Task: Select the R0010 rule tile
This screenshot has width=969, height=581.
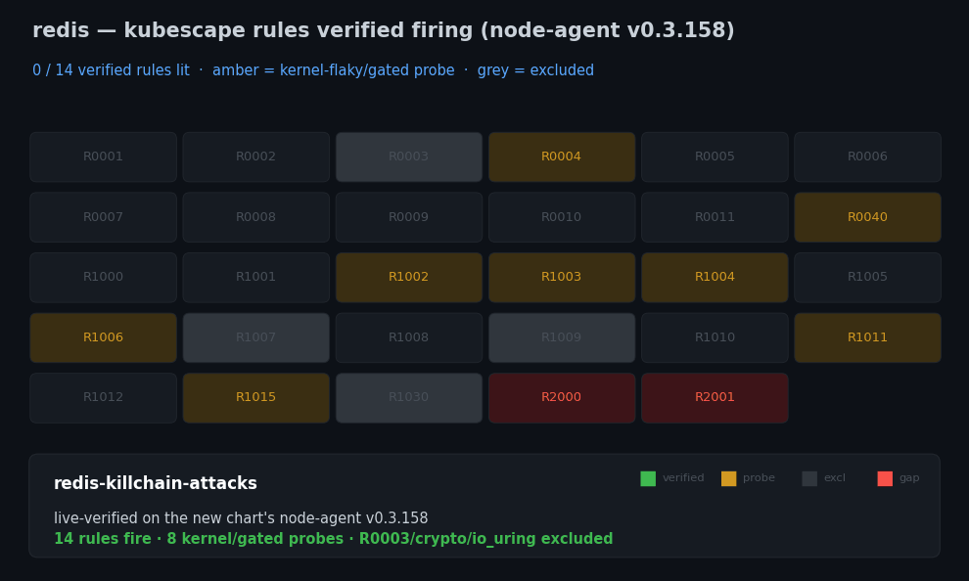Action: point(562,217)
